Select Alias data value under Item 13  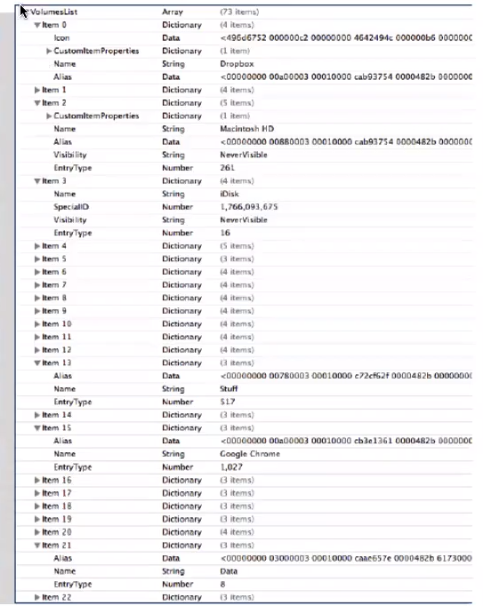coord(346,376)
